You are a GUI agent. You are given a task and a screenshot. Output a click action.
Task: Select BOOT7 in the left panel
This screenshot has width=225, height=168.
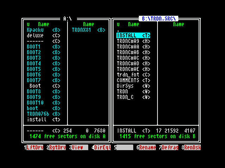coord(44,80)
